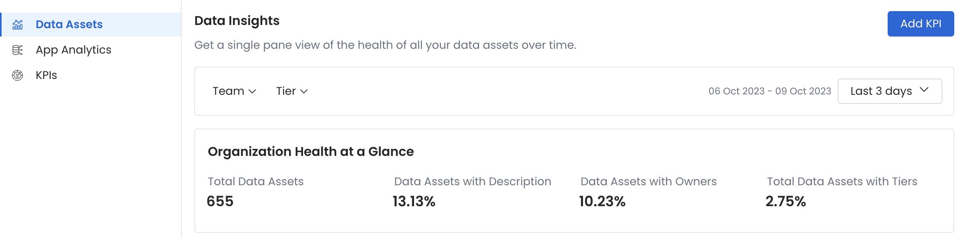Switch to the KPIs text item

(46, 75)
